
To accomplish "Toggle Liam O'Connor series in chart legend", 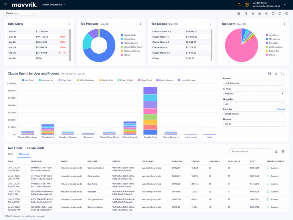I will 187,80.
